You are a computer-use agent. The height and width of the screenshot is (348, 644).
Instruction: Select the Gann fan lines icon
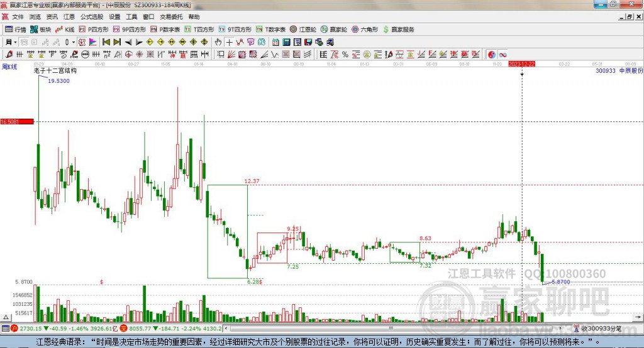tap(231, 55)
